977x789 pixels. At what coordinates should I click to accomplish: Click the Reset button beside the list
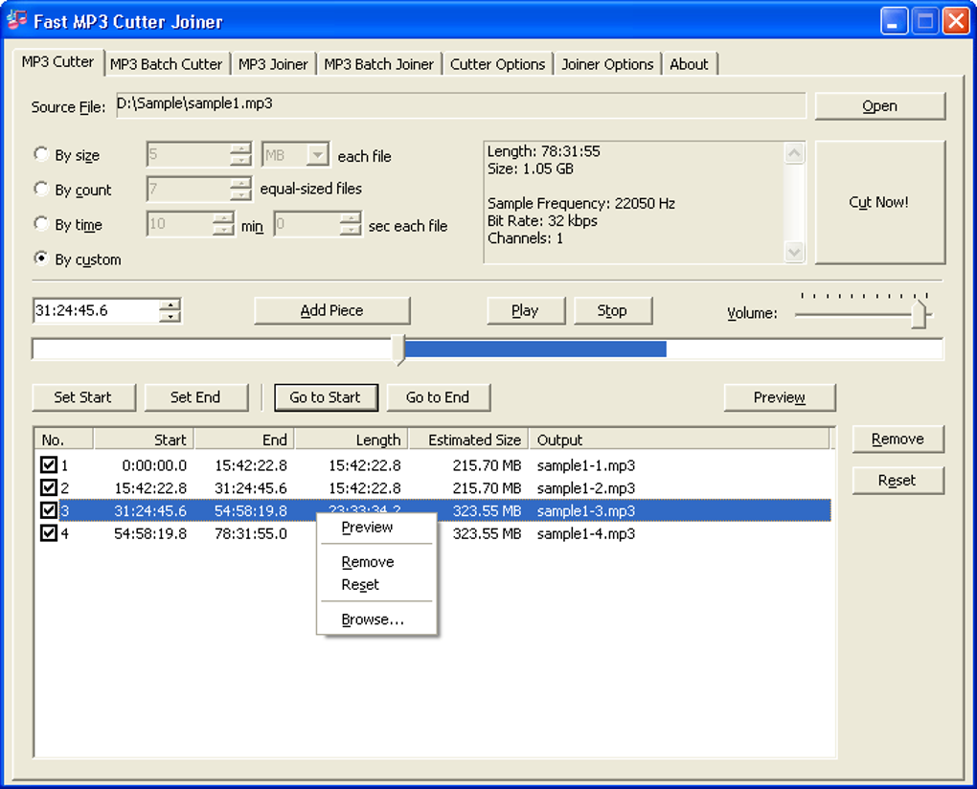tap(897, 480)
